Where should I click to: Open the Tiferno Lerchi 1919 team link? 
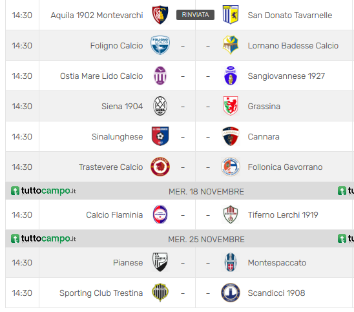(283, 214)
